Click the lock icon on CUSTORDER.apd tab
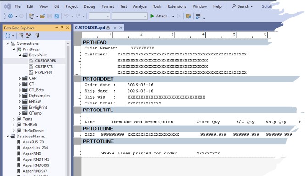Image resolution: width=305 pixels, height=176 pixels. (x=108, y=28)
